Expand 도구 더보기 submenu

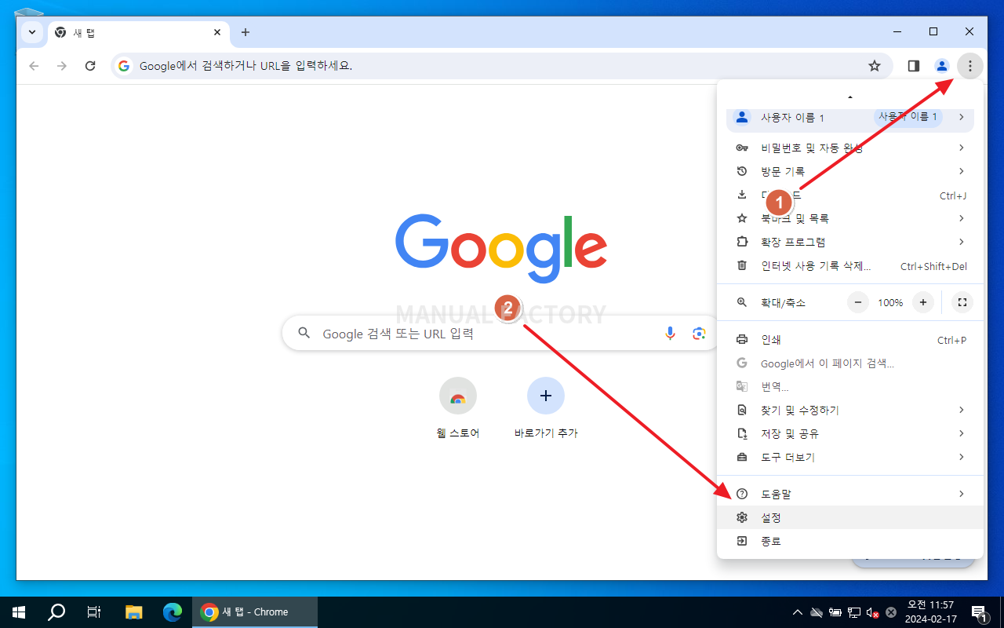coord(850,457)
